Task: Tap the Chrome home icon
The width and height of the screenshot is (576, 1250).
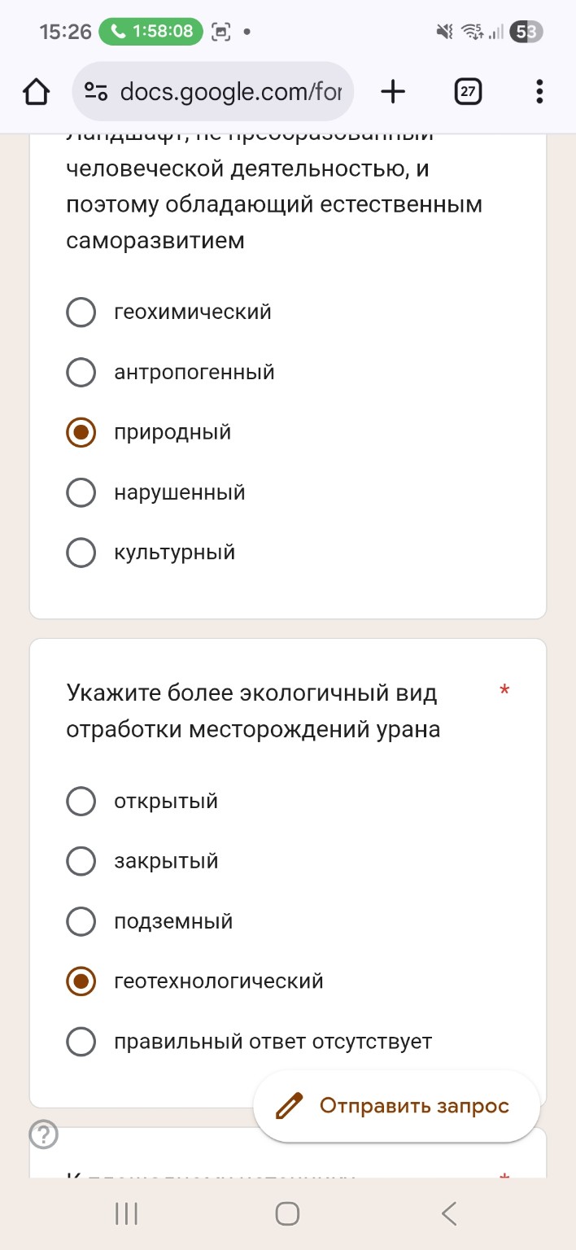Action: [x=36, y=91]
